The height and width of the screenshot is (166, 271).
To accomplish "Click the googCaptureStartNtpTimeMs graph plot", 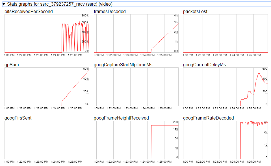I will [x=136, y=87].
